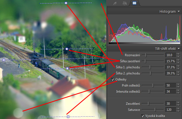
Task: Collapse the Histogram panel dropdown
Action: (179, 12)
